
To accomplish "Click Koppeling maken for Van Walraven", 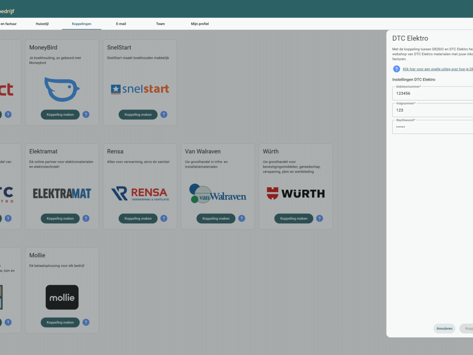I will click(216, 219).
